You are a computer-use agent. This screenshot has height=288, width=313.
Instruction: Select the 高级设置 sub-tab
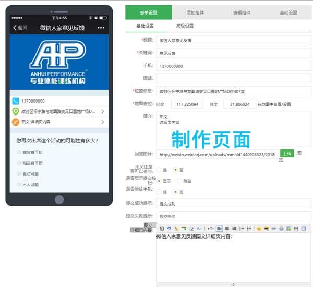185,26
